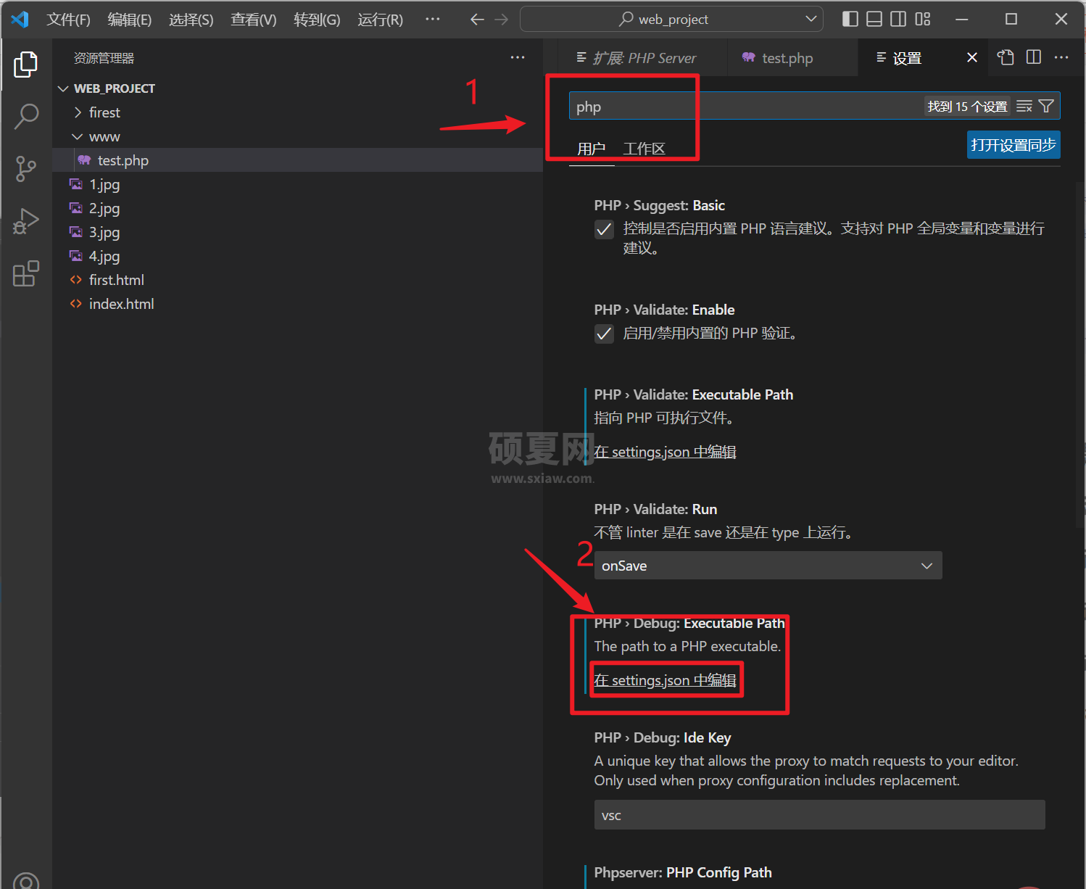Open PHP Validate Run onSave dropdown
This screenshot has width=1086, height=889.
pos(768,566)
